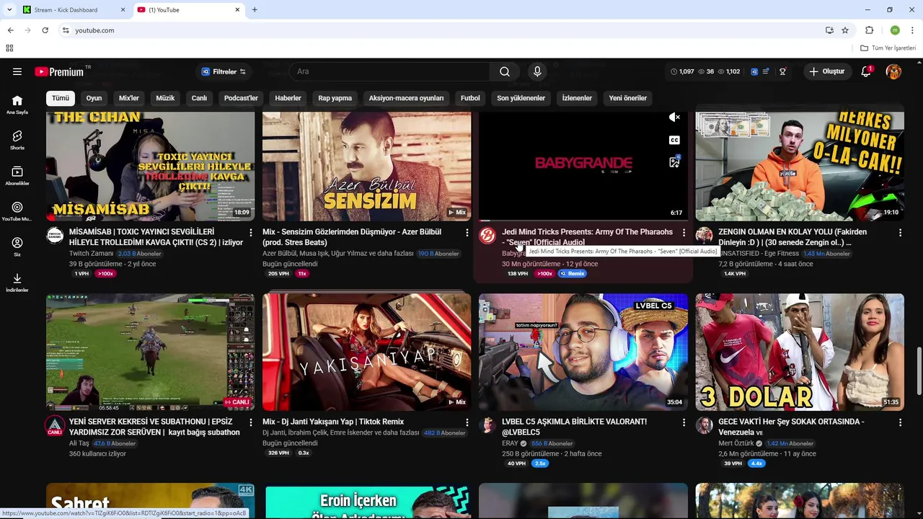Open Tüm Yer İşaretleri folder

tap(888, 48)
